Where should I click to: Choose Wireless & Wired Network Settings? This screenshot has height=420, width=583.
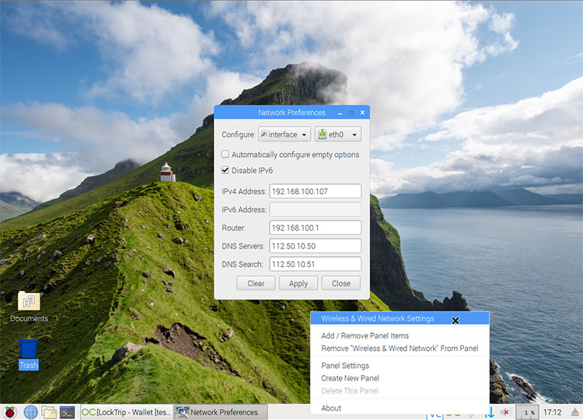(x=378, y=318)
